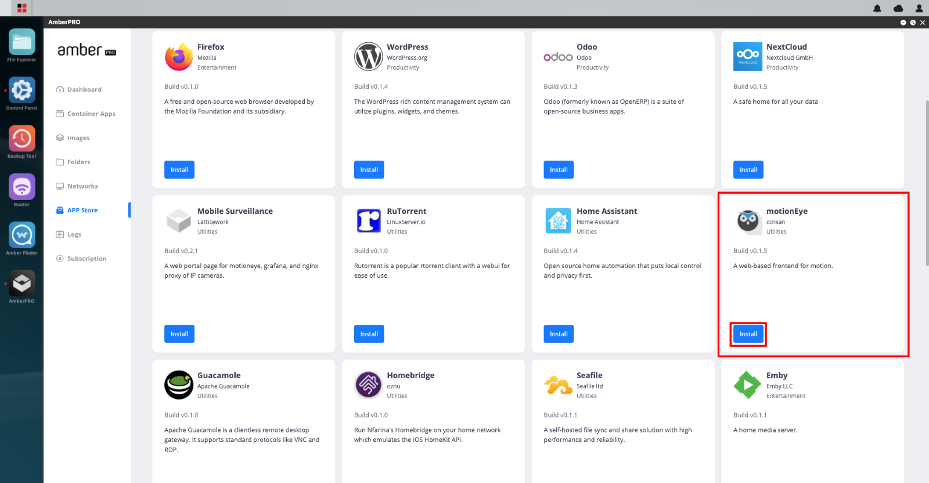Launch Amber Finder from the dock
The height and width of the screenshot is (483, 929).
pyautogui.click(x=21, y=235)
